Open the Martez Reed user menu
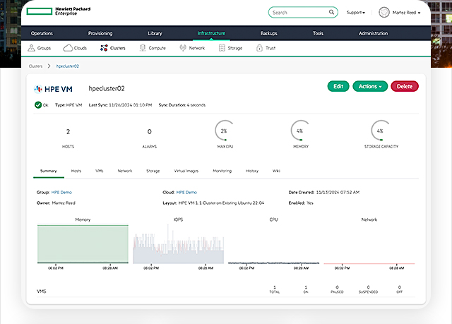452x324 pixels. point(407,13)
